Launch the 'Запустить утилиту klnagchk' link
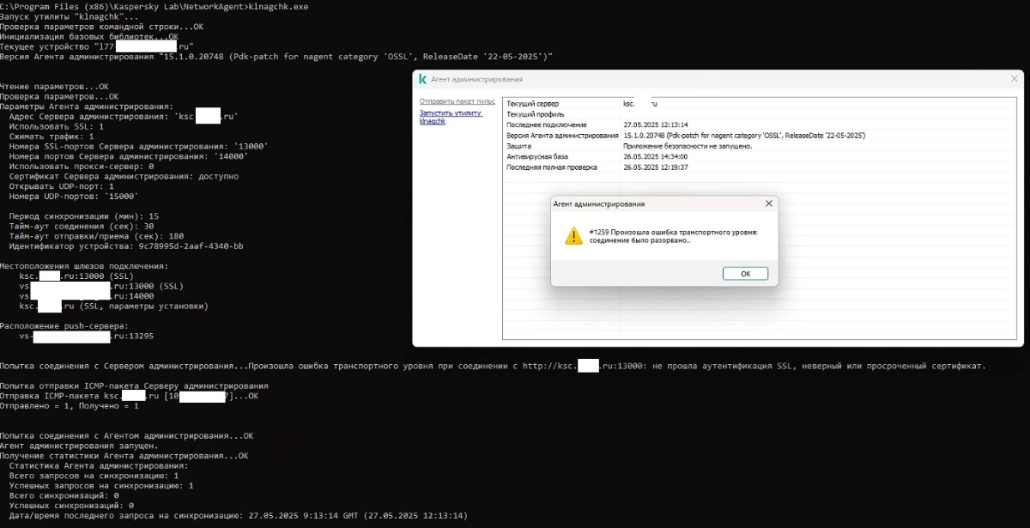 [x=451, y=117]
